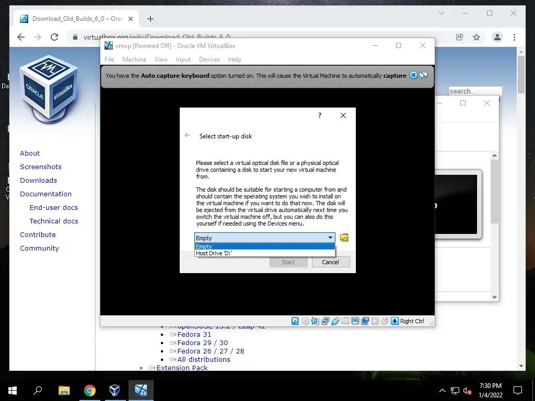
Task: Click the Chrome page vertical scrollbar thumb
Action: (521, 74)
